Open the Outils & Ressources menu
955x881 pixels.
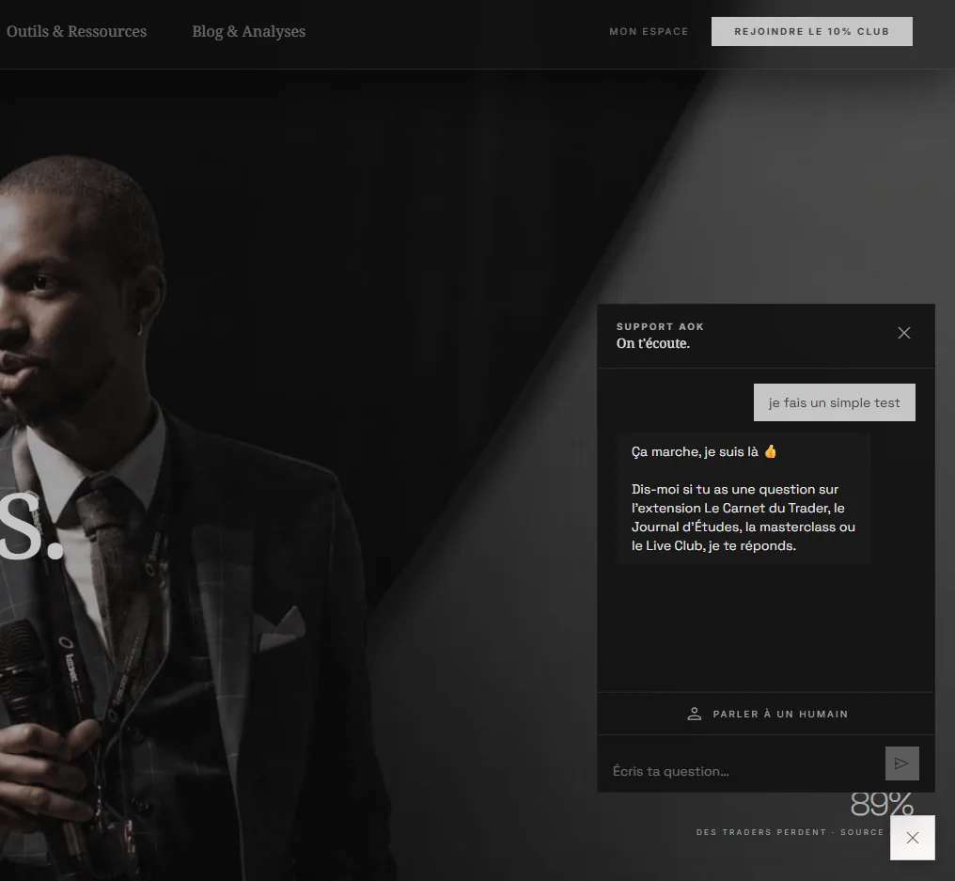pos(77,32)
